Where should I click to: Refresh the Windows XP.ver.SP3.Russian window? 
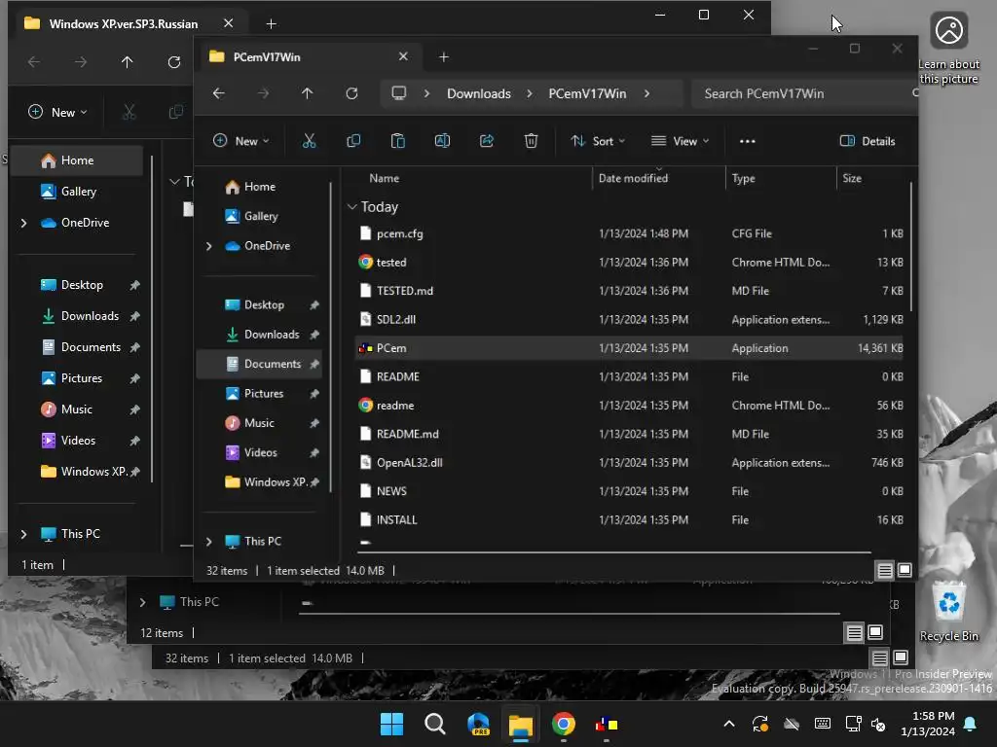pos(173,61)
